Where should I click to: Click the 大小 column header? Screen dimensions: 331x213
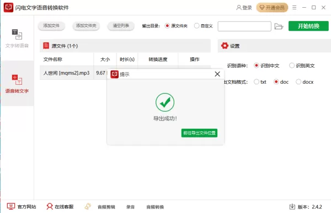coord(105,59)
